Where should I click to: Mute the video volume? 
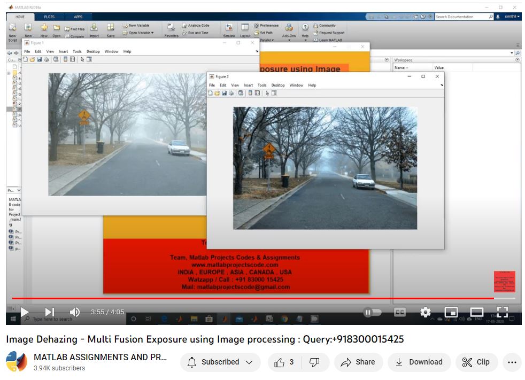click(x=74, y=312)
